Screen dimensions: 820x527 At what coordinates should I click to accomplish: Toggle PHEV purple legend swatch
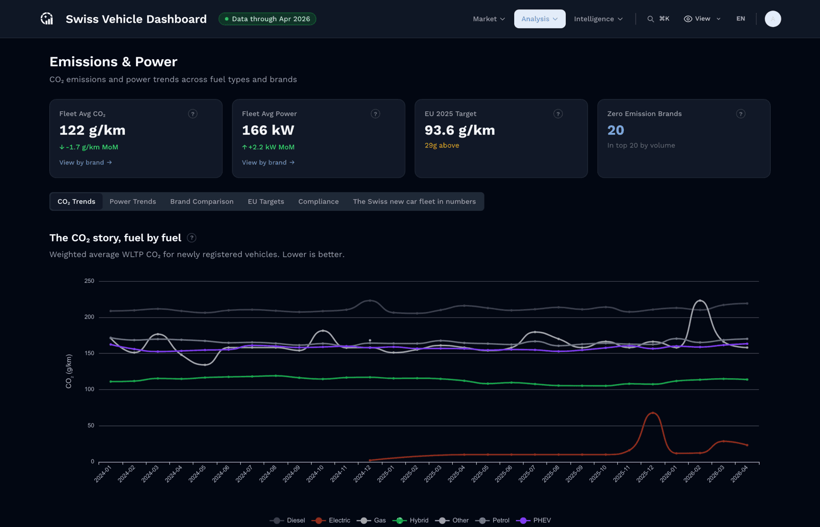(x=524, y=521)
